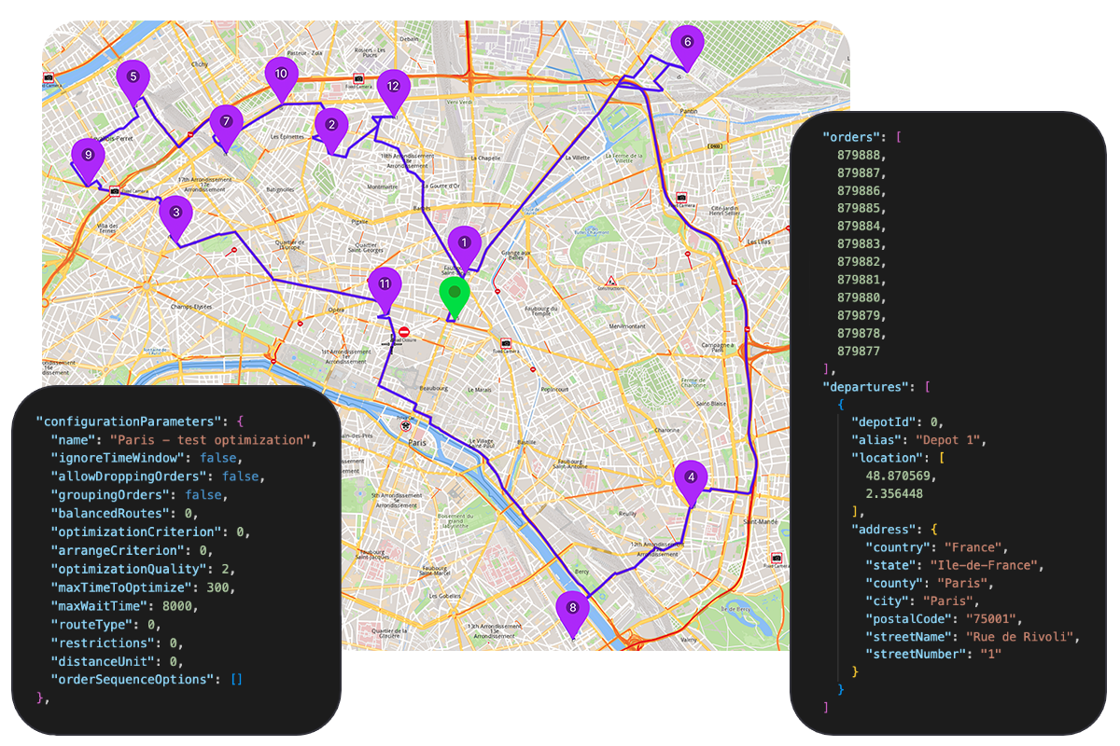Click the green depot marker on the map
Viewport: 1120px width, 746px height.
[455, 294]
